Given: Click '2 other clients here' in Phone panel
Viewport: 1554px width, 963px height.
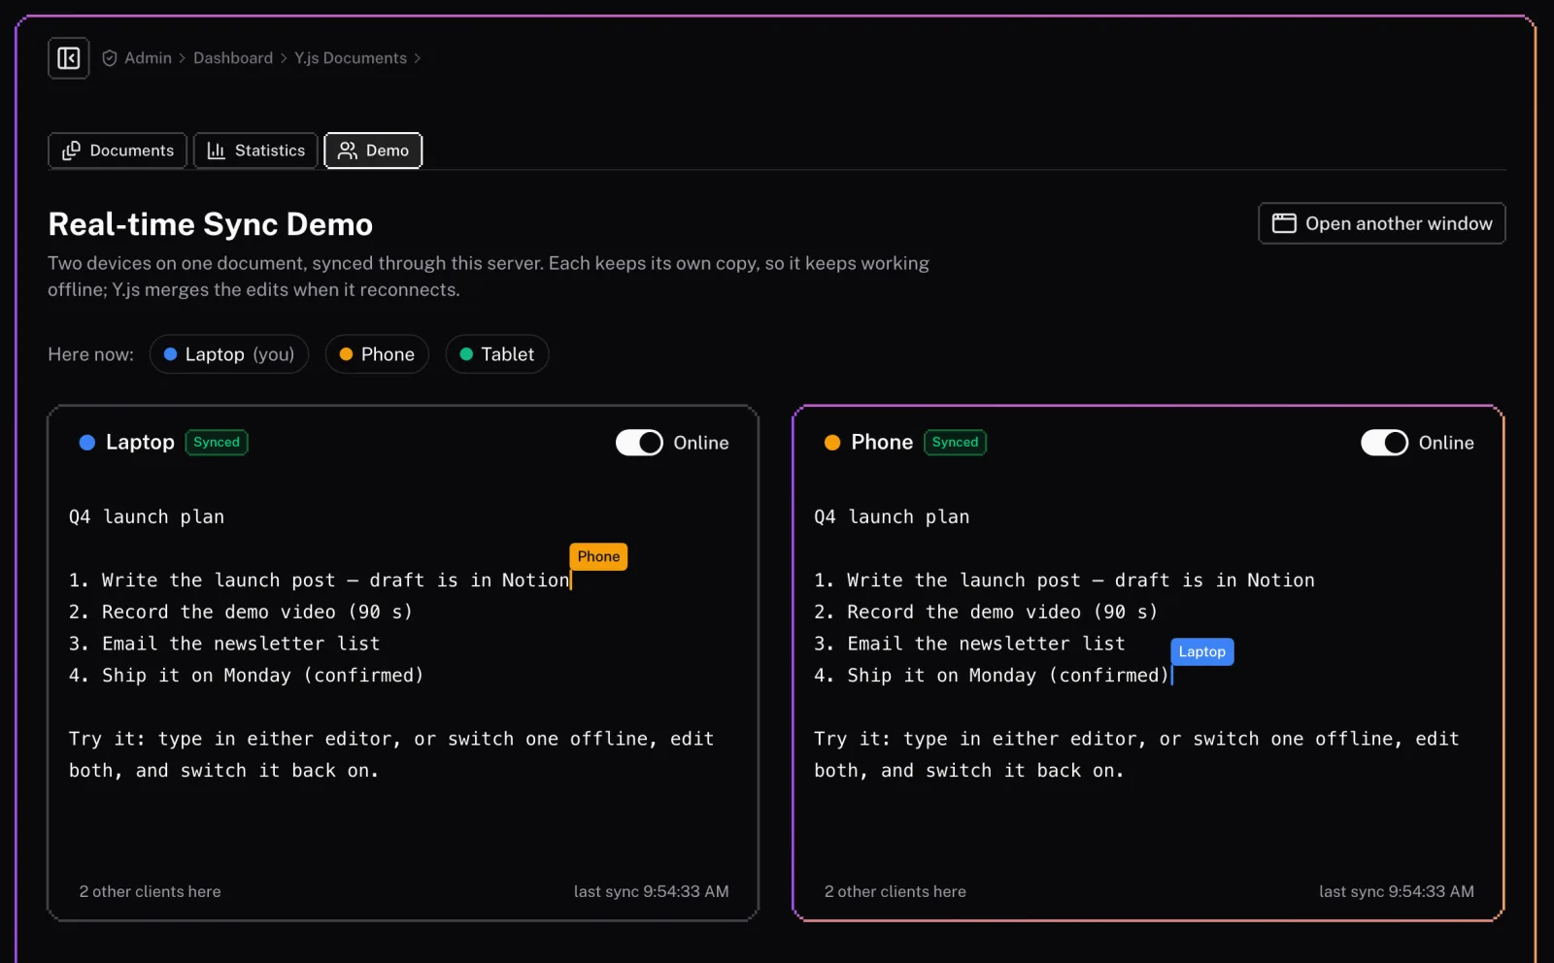Looking at the screenshot, I should tap(895, 891).
